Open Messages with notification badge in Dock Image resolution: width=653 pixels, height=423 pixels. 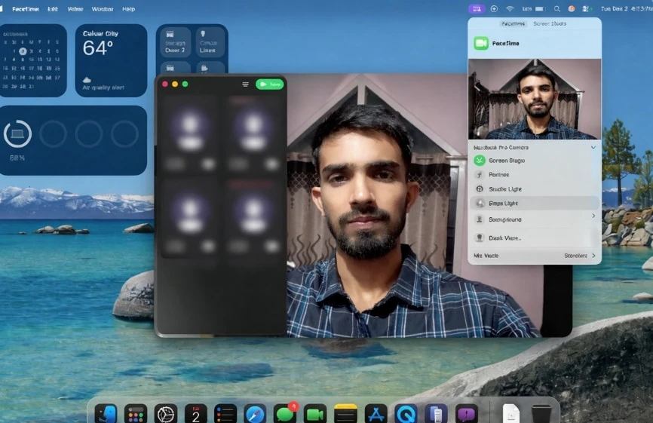click(x=285, y=413)
